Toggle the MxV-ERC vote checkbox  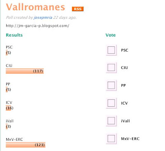(111, 138)
